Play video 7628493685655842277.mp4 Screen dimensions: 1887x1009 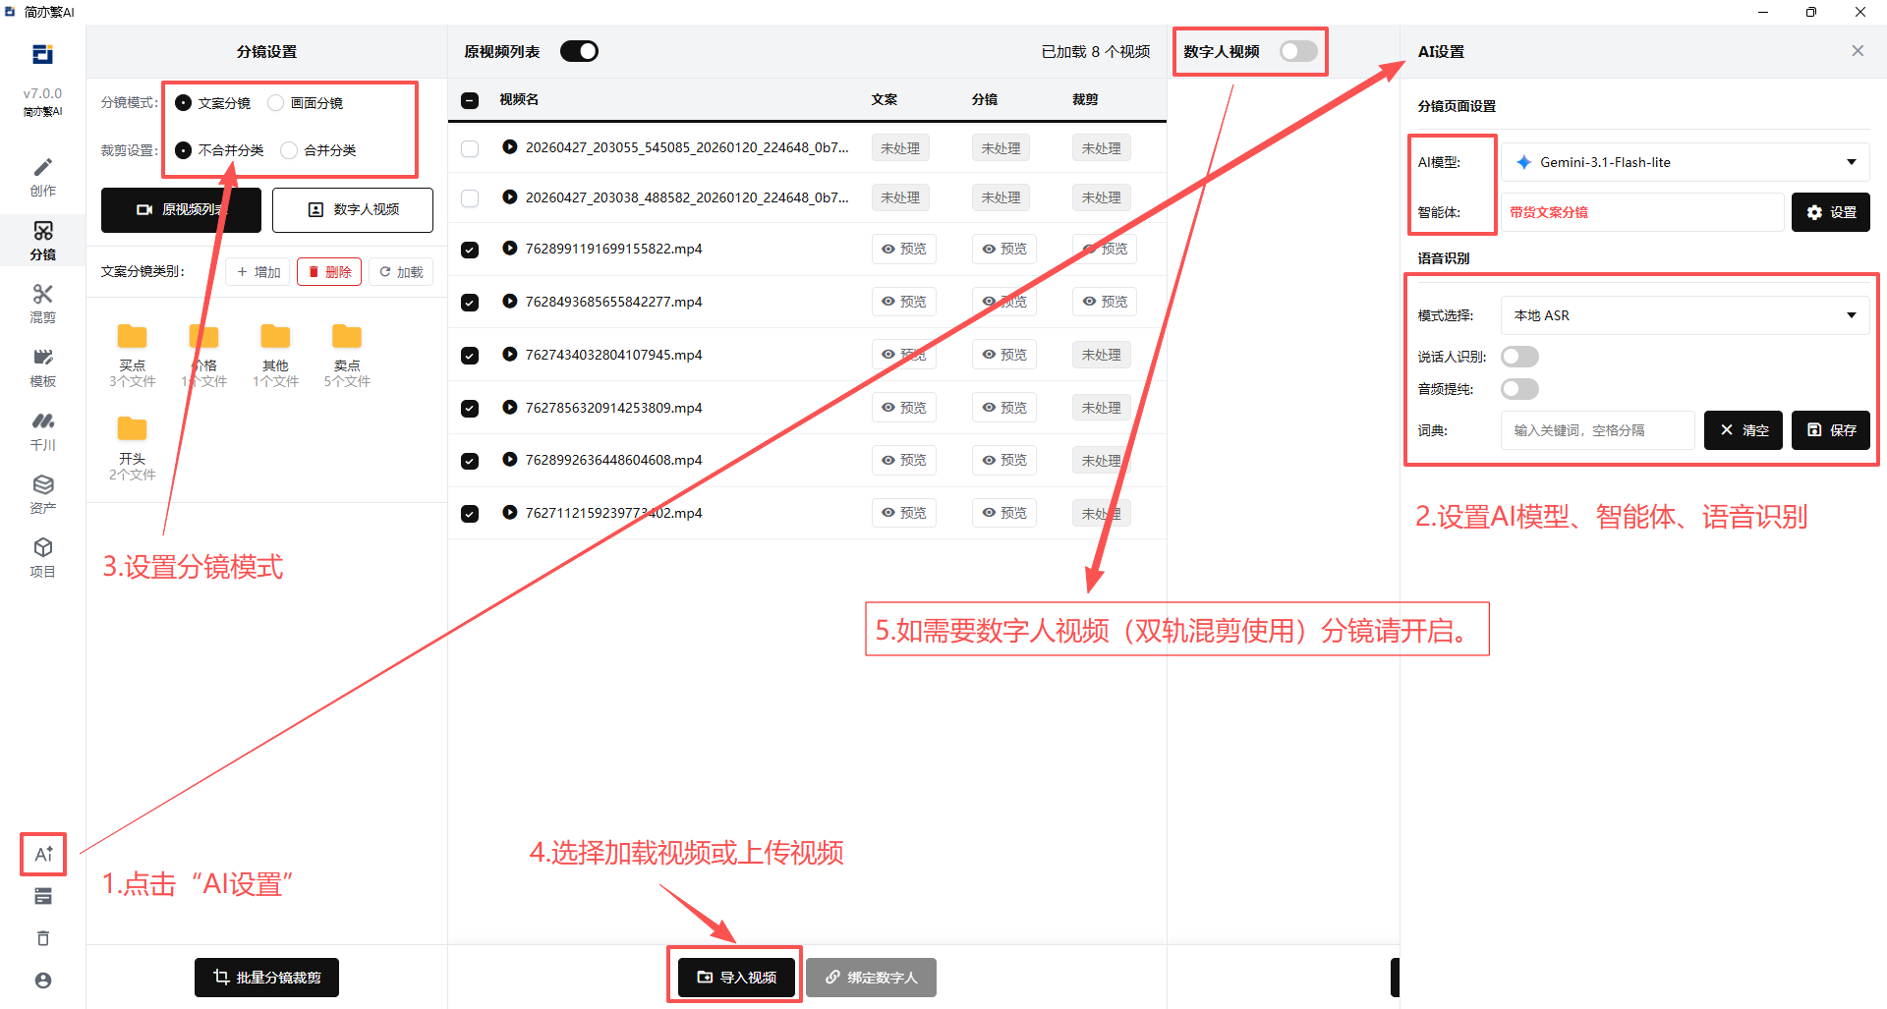click(510, 301)
